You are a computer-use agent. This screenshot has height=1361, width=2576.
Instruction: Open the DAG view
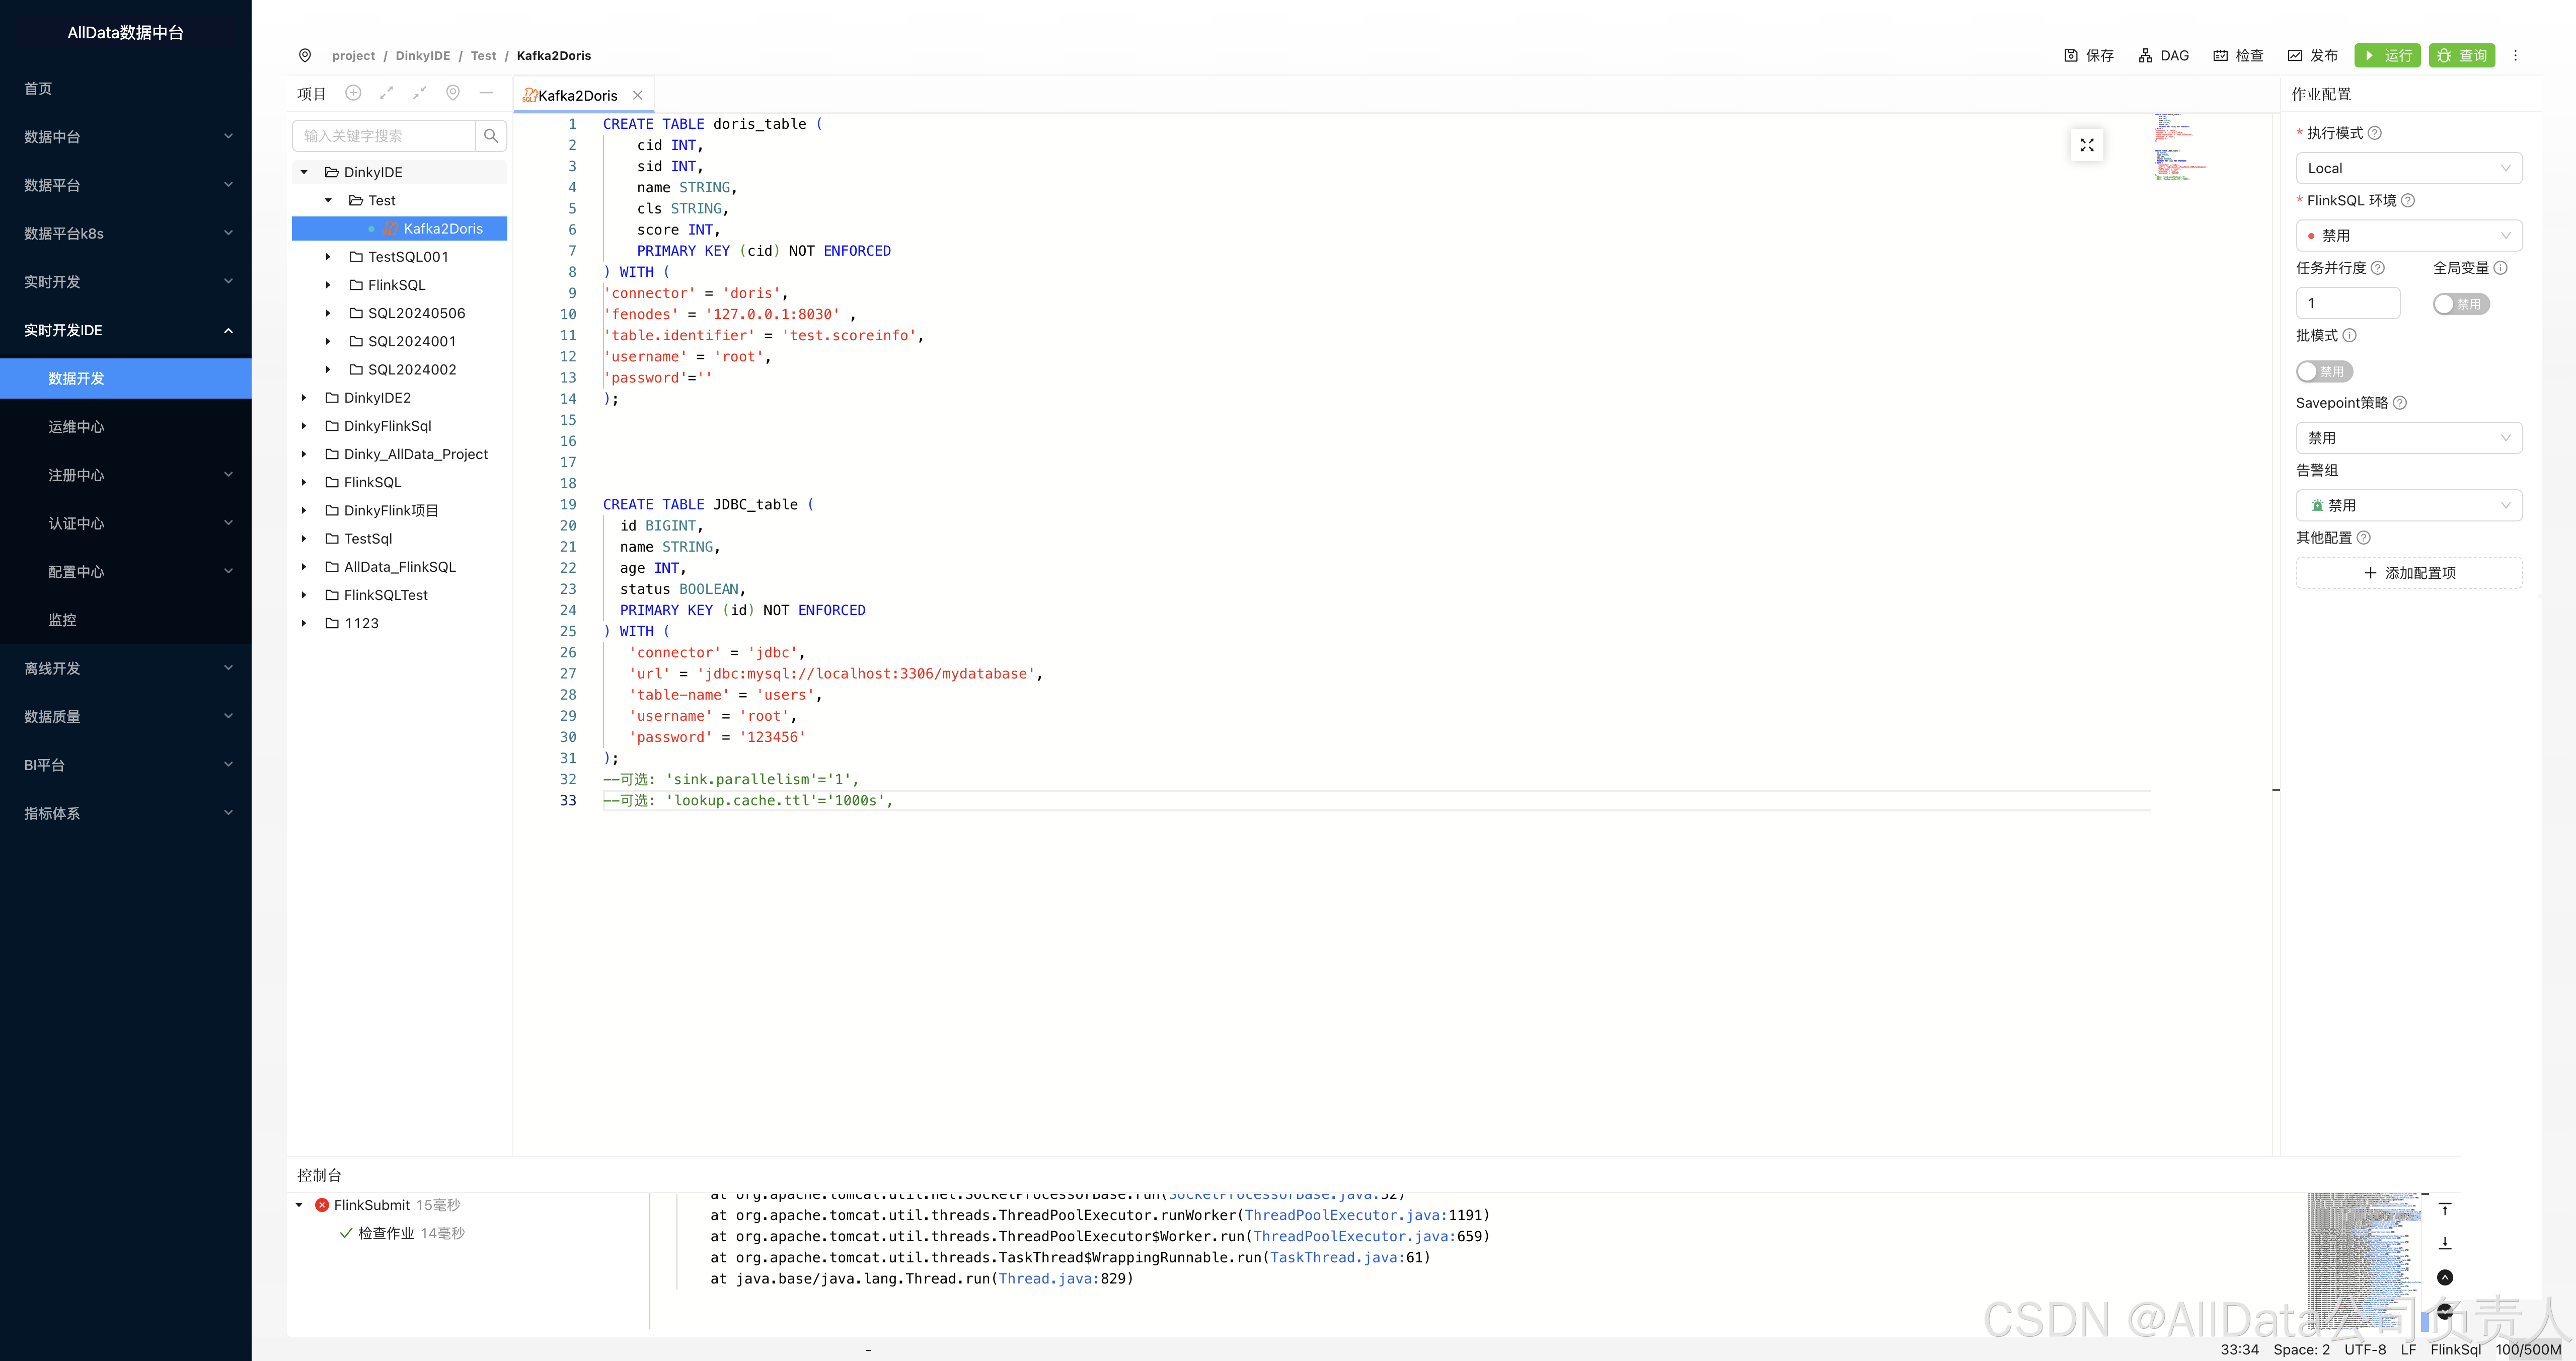[x=2164, y=56]
